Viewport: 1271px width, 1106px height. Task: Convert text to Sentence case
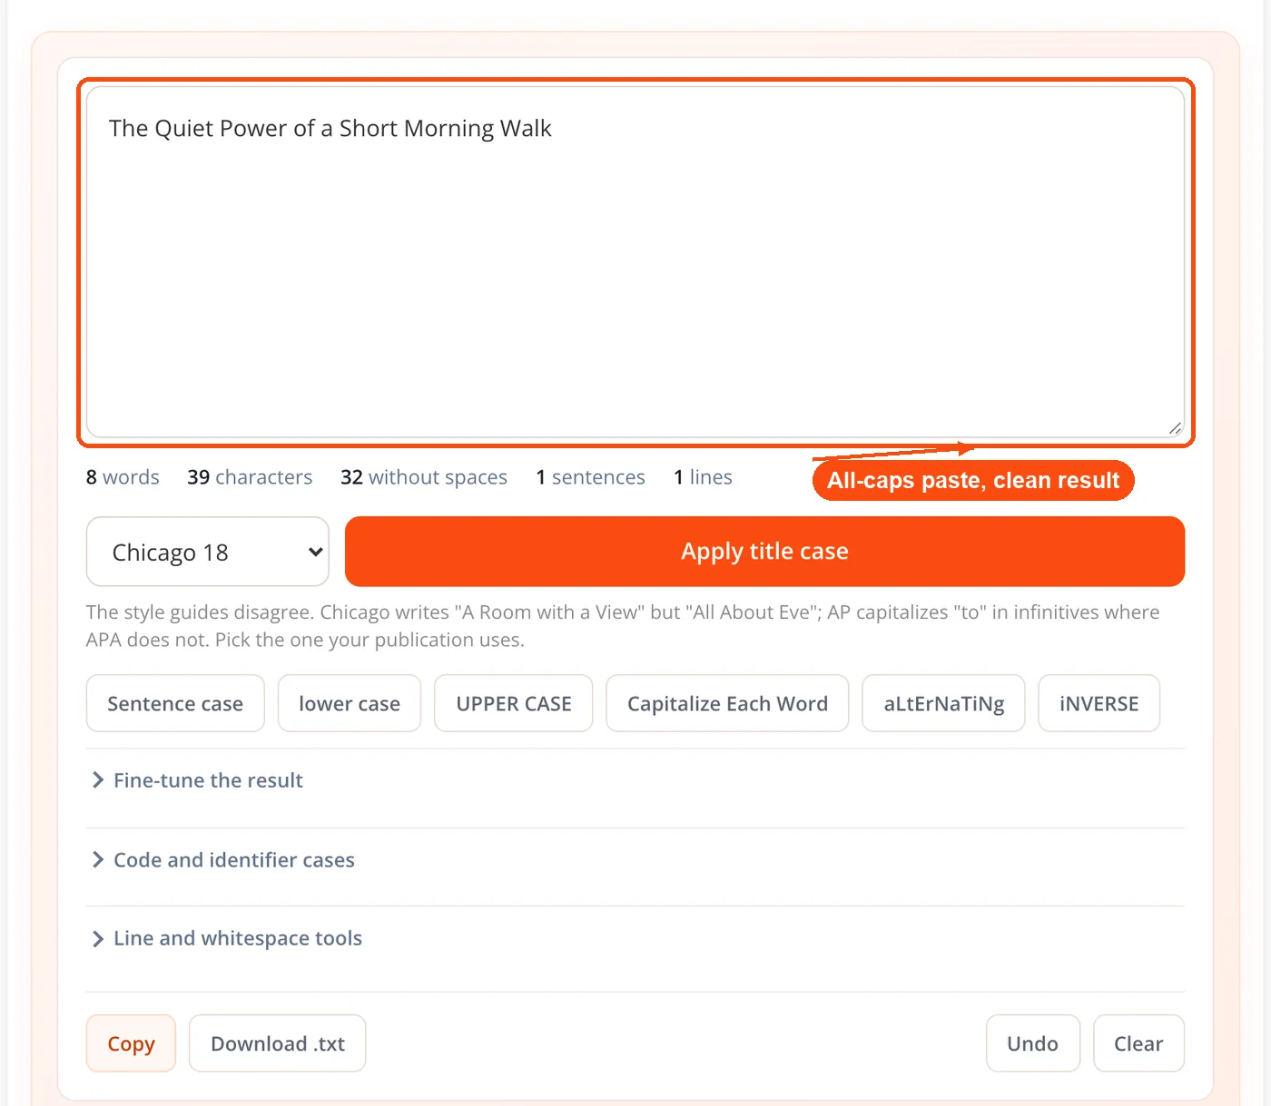point(175,703)
